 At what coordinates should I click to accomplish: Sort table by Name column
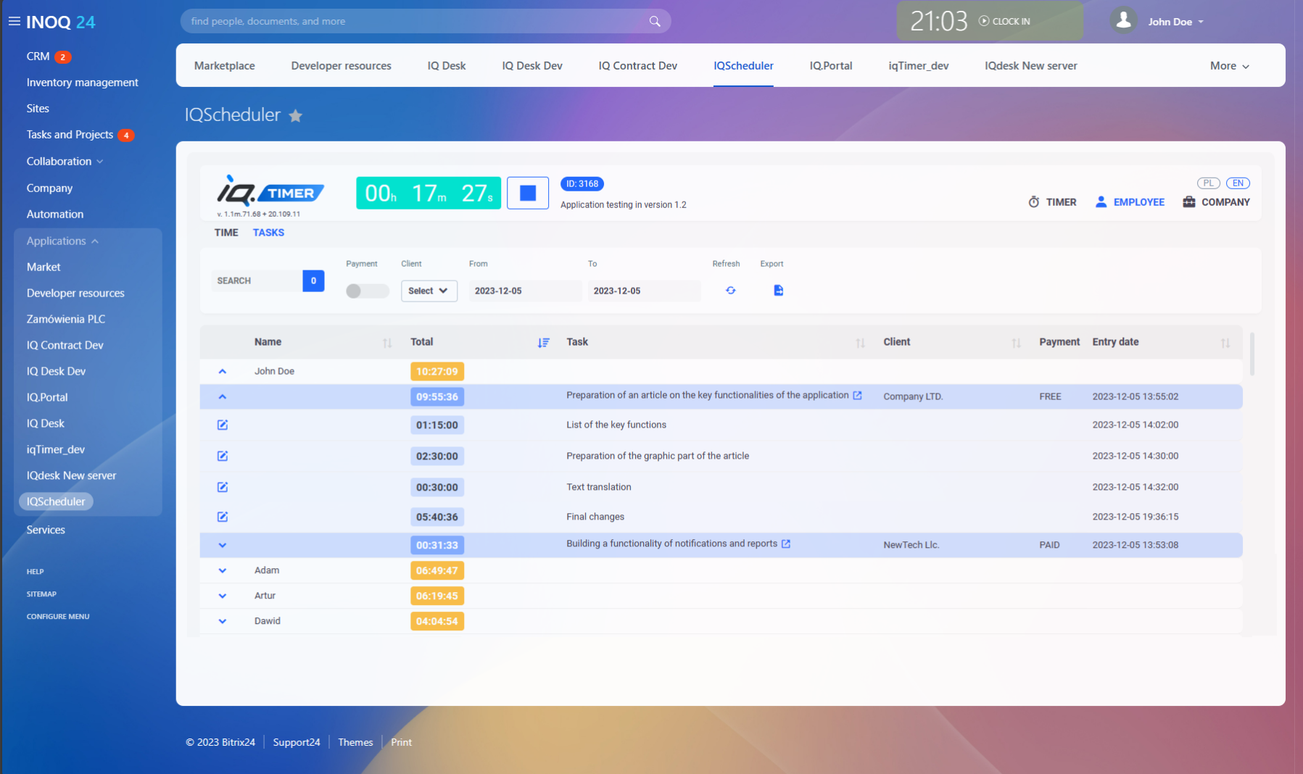tap(387, 343)
